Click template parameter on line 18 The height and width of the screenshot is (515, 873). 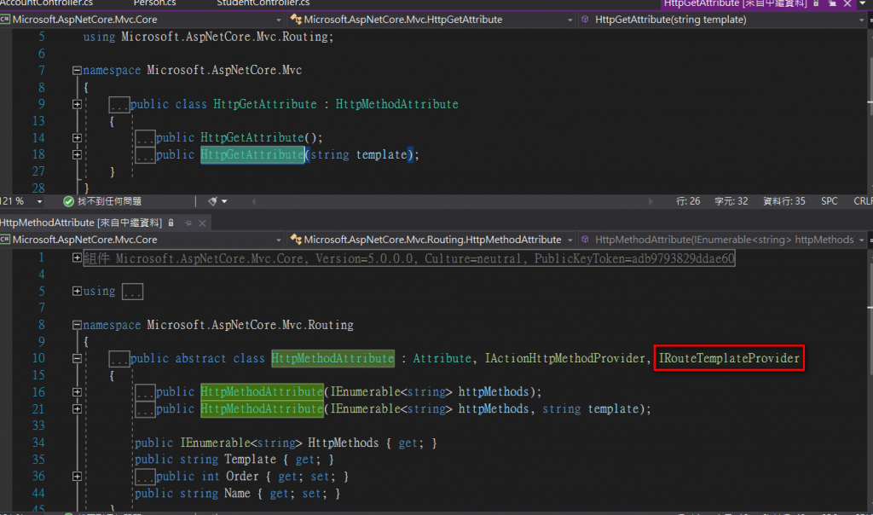click(381, 154)
